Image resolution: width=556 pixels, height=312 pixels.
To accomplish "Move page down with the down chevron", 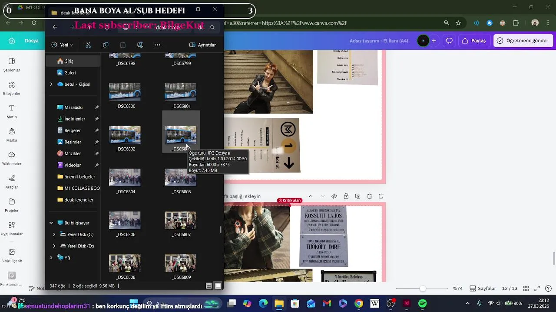I will coord(322,196).
